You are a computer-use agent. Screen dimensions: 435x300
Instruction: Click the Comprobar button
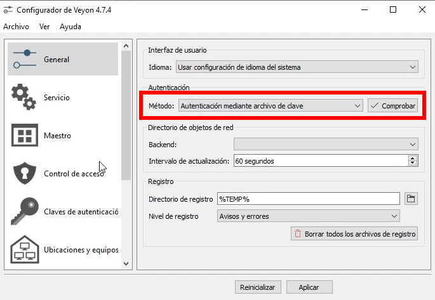click(x=393, y=106)
